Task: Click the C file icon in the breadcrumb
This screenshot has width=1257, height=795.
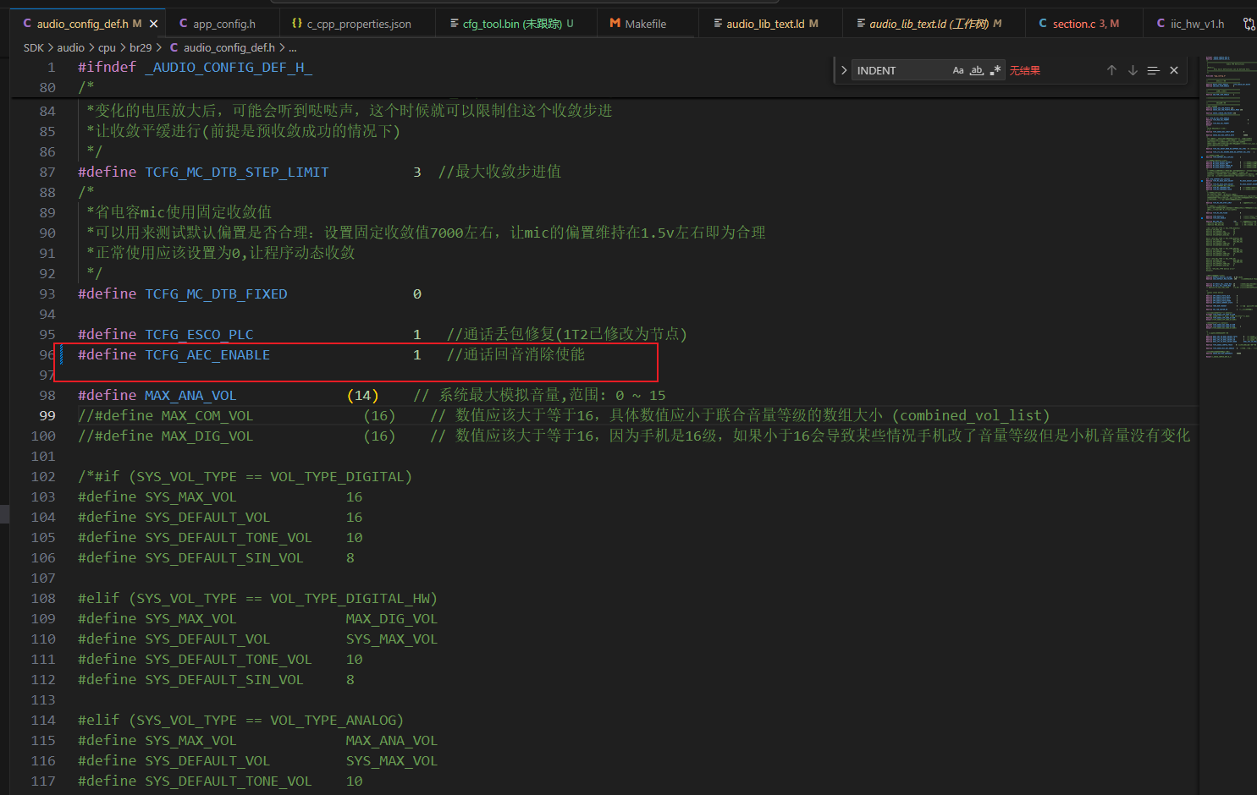Action: (174, 47)
